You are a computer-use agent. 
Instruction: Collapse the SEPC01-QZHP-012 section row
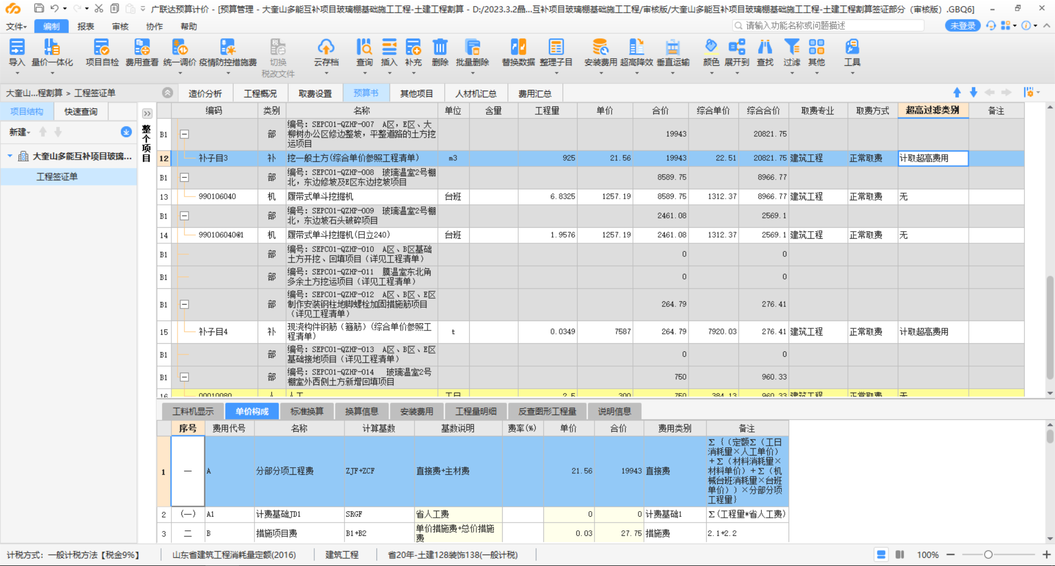click(x=185, y=304)
